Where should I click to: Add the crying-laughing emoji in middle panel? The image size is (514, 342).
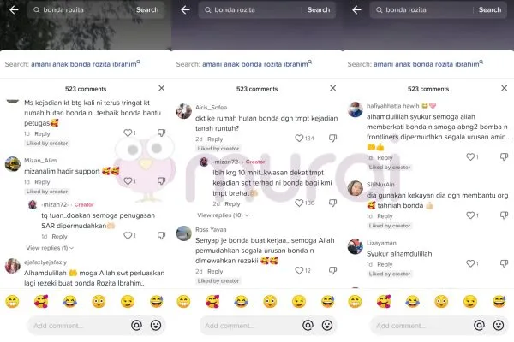241,302
